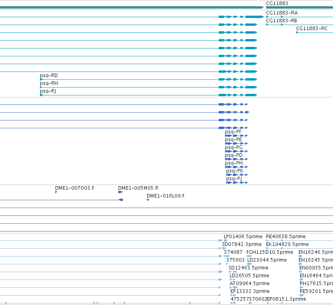Screen dimensions: 333x305
Task: Open the EK194820.5prime EST label
Action: 287,244
